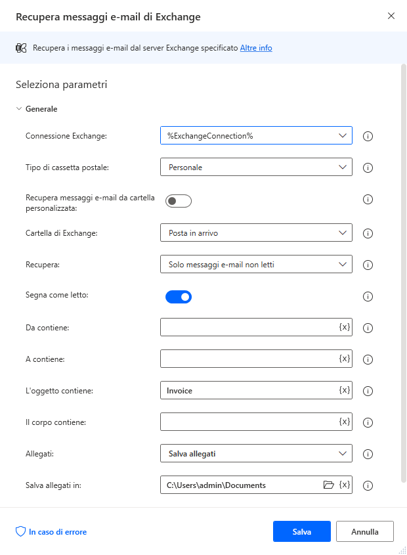Click the Exchange action icon near the description
This screenshot has height=555, width=407.
click(x=22, y=47)
